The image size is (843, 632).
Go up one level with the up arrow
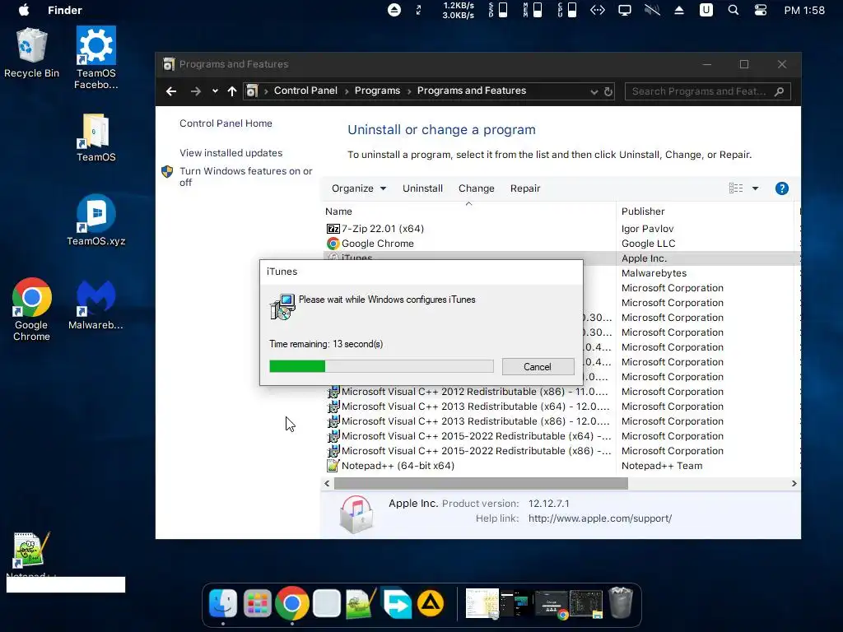tap(232, 91)
